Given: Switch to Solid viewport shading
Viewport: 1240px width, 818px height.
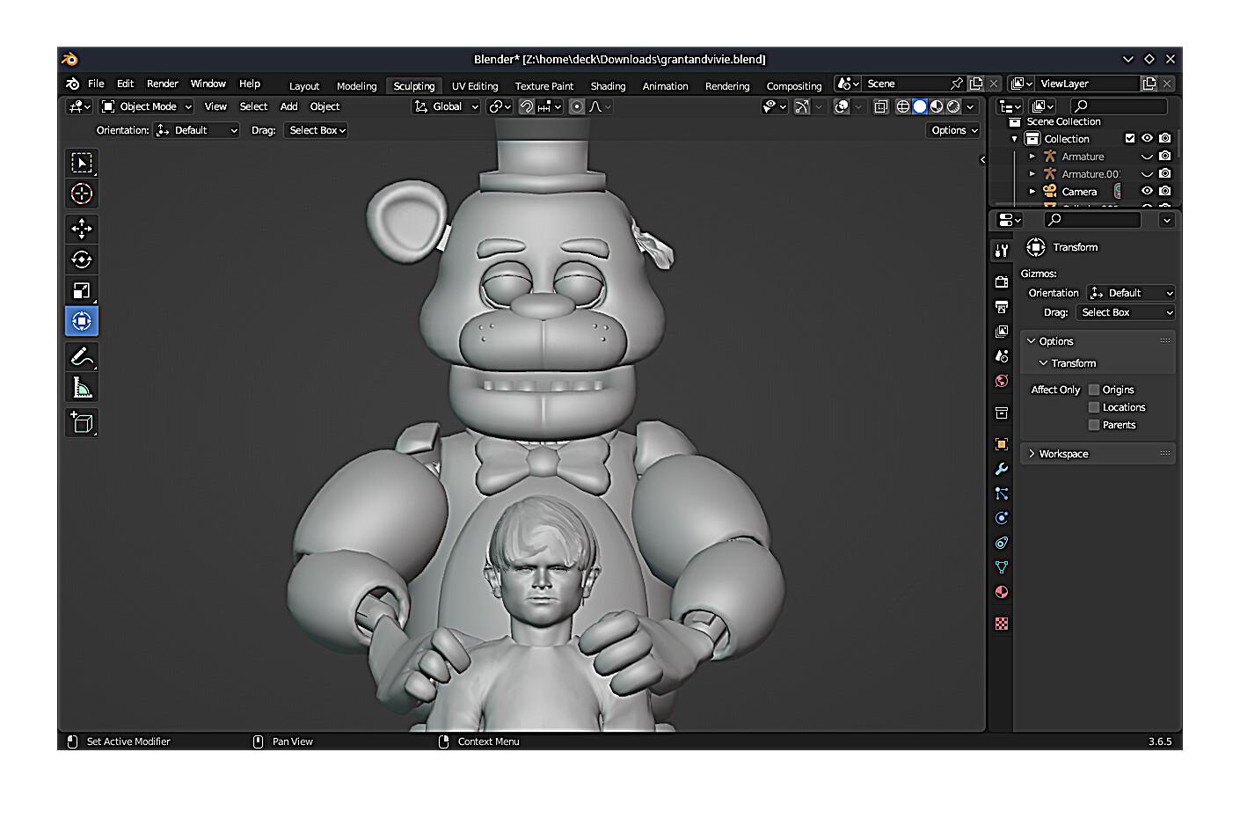Looking at the screenshot, I should (920, 106).
